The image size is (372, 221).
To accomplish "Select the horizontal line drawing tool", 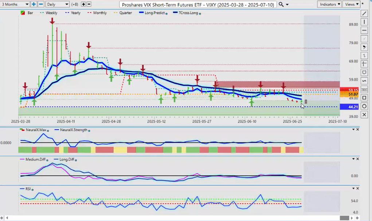I will click(364, 31).
